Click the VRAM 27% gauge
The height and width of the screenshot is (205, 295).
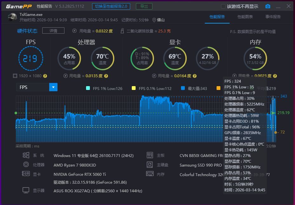(208, 58)
